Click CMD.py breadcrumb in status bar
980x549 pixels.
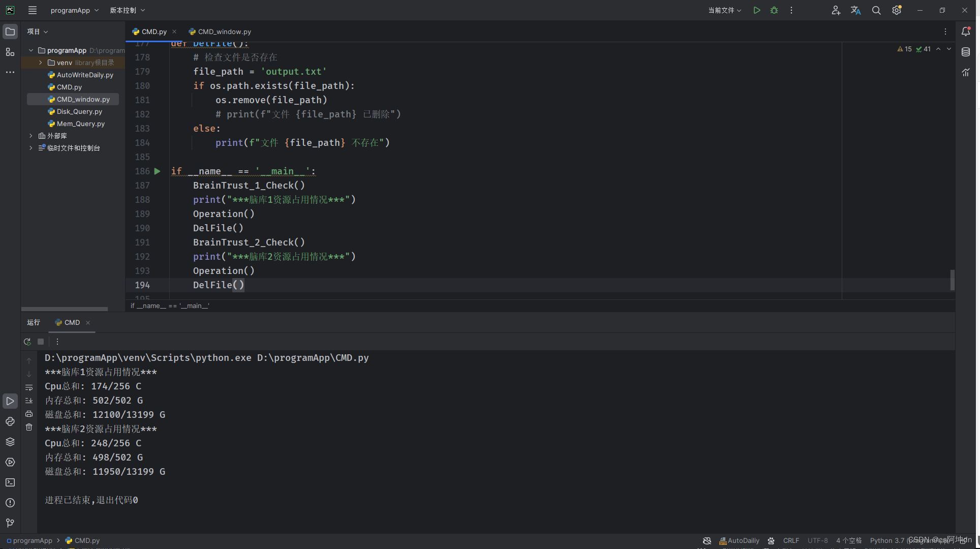(x=83, y=540)
